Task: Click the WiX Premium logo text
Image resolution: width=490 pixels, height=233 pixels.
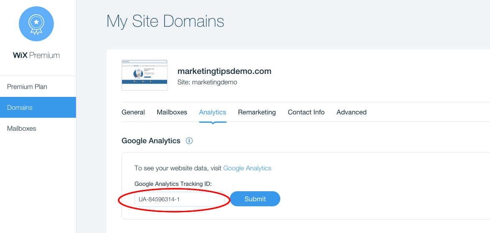Action: [36, 55]
